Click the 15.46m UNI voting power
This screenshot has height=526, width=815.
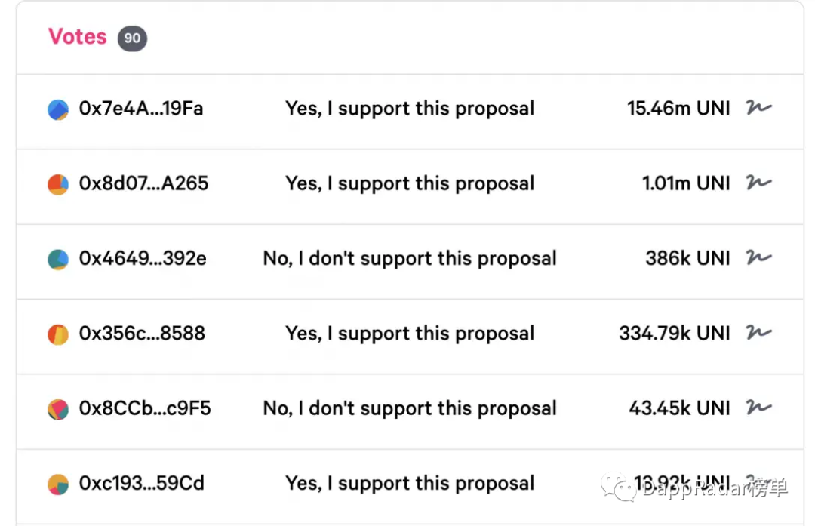pos(678,109)
